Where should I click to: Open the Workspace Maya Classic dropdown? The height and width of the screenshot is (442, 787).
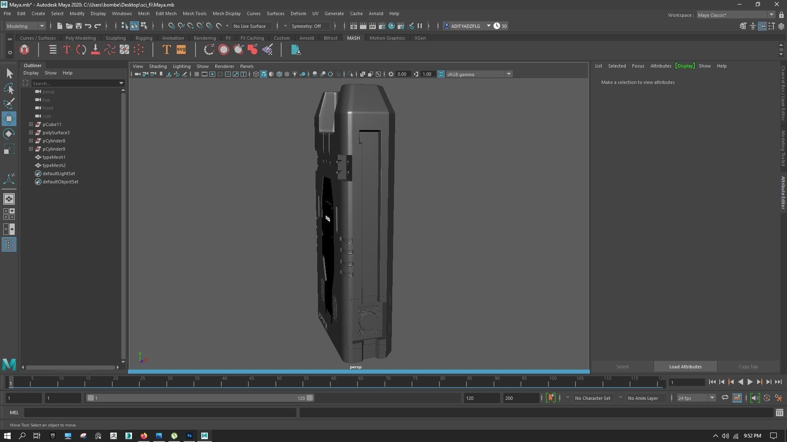[x=736, y=15]
